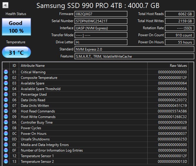Screen dimensions: 196x166
Task: Click status orb for Host Read Commands row
Action: [x=6, y=111]
